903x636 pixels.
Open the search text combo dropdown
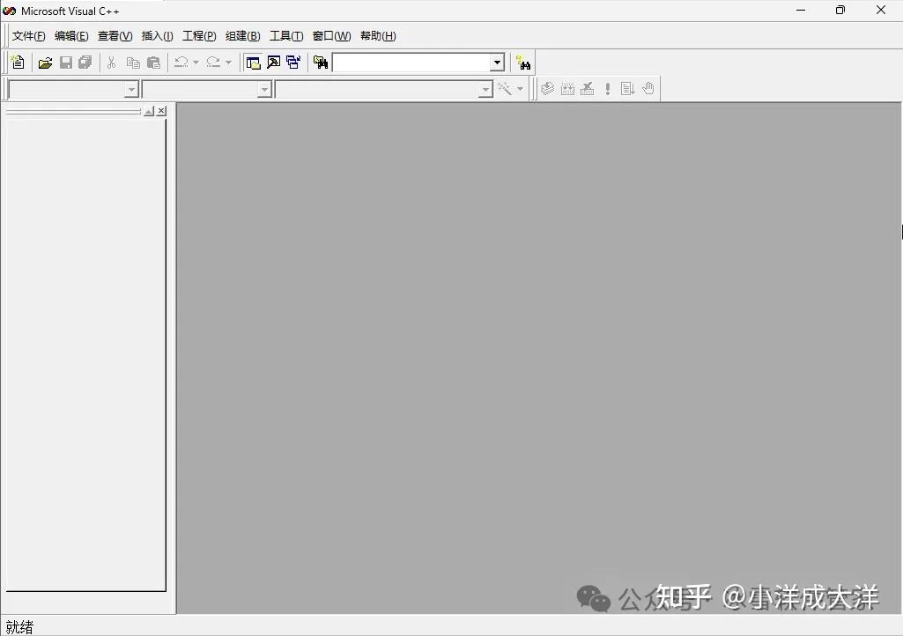click(496, 62)
